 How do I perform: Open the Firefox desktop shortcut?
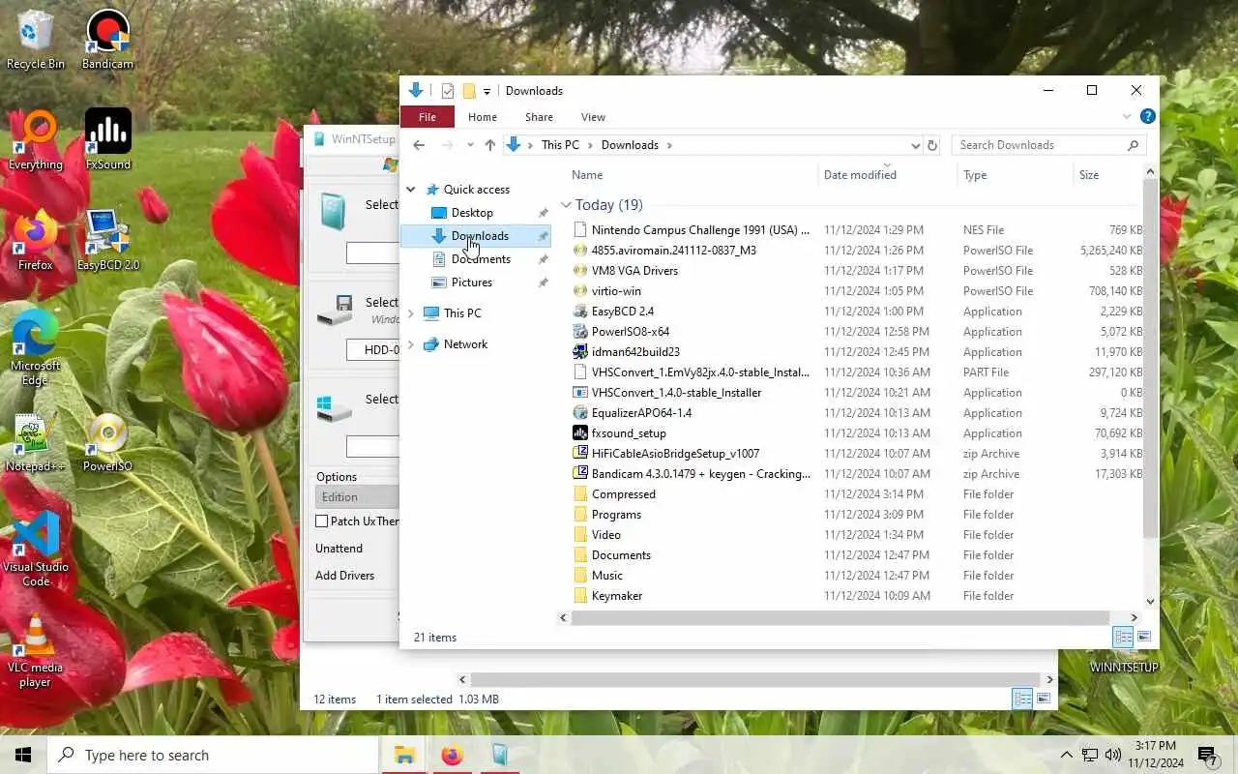[36, 241]
